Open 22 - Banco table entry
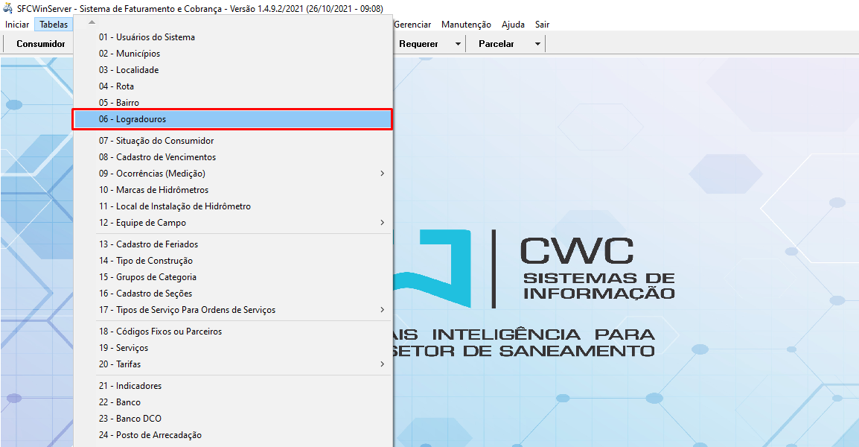This screenshot has height=447, width=859. pyautogui.click(x=119, y=402)
